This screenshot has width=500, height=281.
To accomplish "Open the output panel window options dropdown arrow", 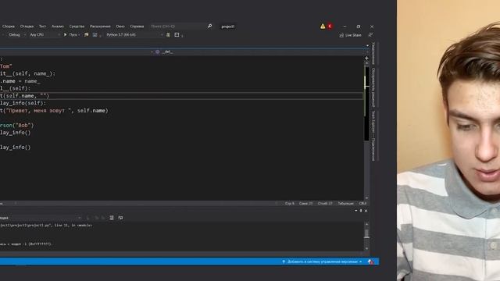I will pos(356,211).
